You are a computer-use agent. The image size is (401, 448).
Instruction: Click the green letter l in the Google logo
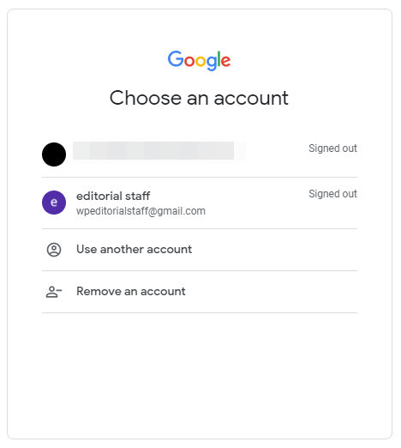click(218, 59)
